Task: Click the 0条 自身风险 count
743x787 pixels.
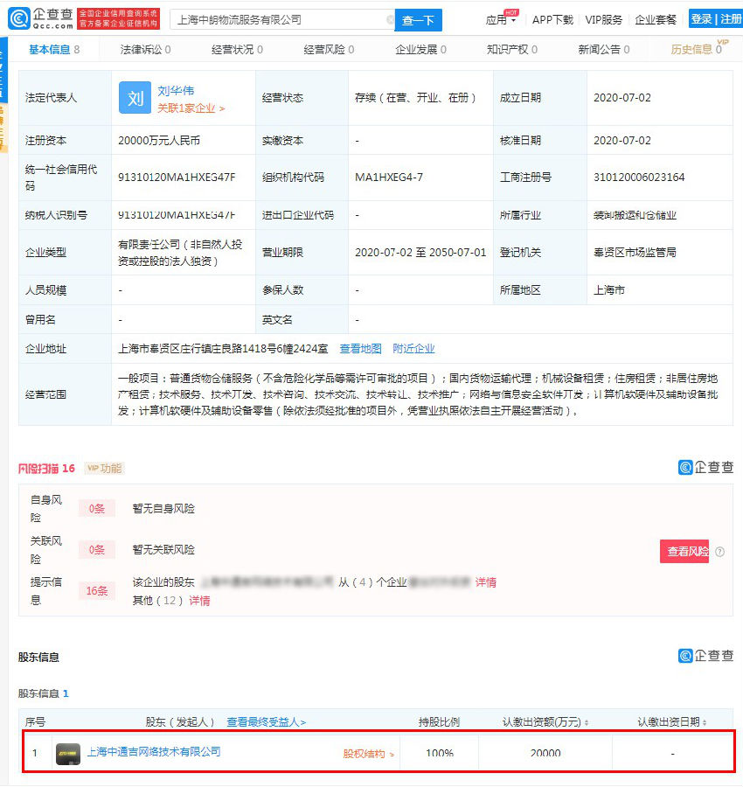Action: click(97, 508)
